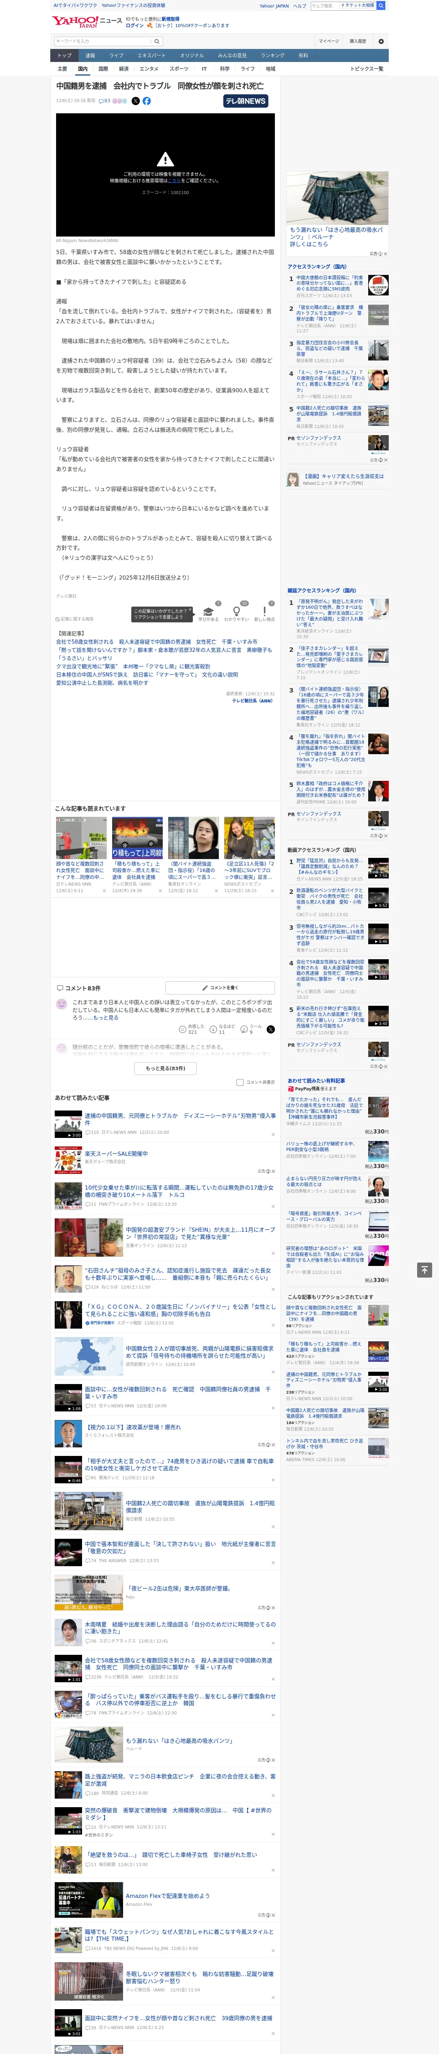Open the テレ朝NEWS publisher logo
Screen dimensions: 439x2054
click(x=246, y=101)
